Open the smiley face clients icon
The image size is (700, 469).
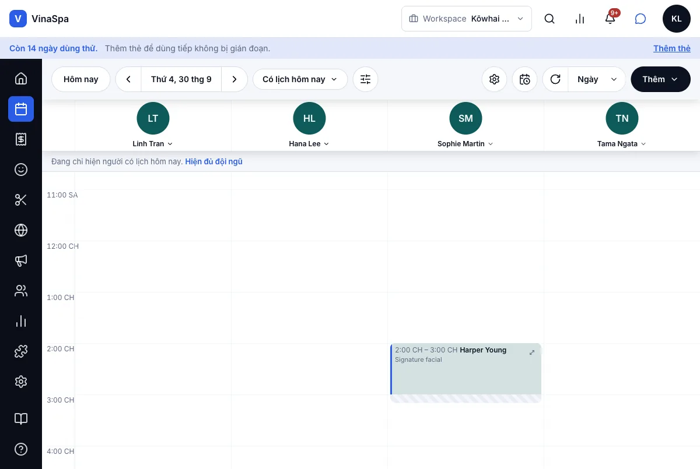click(21, 170)
